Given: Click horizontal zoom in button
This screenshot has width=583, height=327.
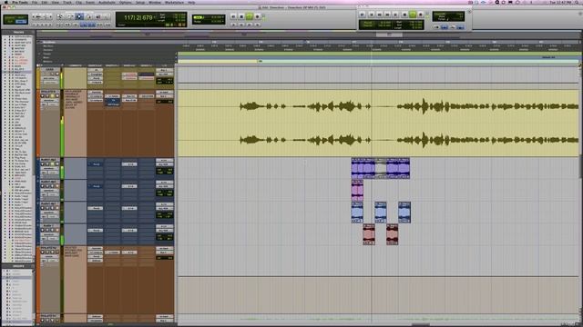Looking at the screenshot, I should click(x=50, y=16).
